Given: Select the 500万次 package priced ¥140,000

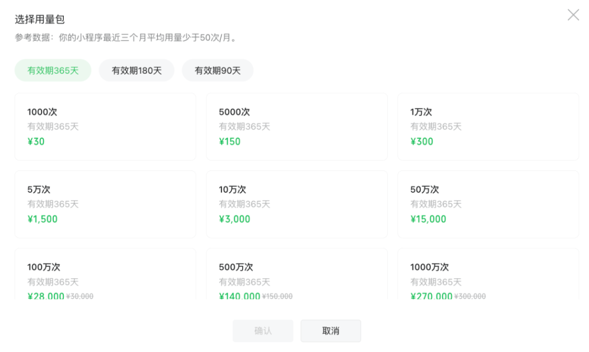Looking at the screenshot, I should (297, 276).
